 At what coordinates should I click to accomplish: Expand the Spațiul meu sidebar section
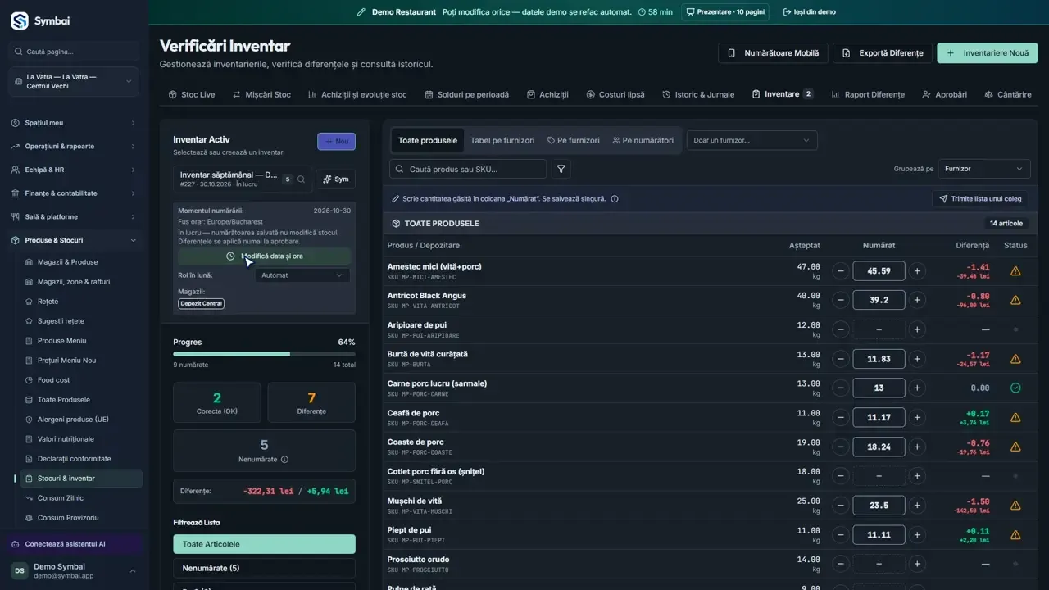74,123
